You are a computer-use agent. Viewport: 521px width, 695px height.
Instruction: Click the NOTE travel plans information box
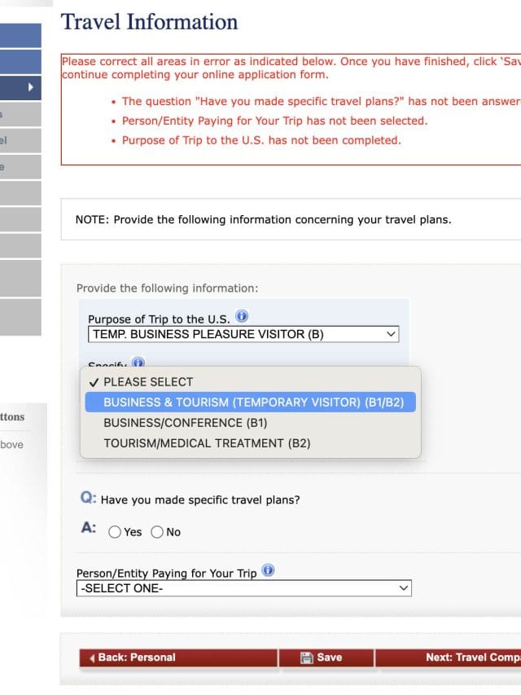[x=263, y=220]
